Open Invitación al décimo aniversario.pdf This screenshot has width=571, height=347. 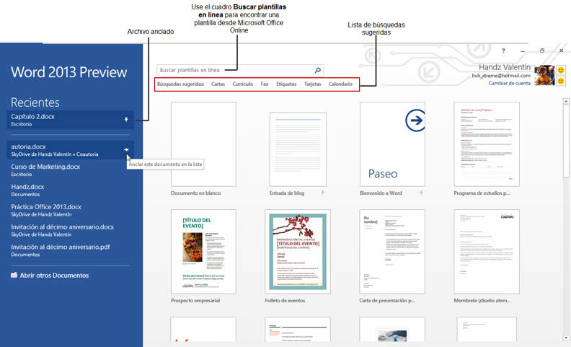[x=70, y=250]
